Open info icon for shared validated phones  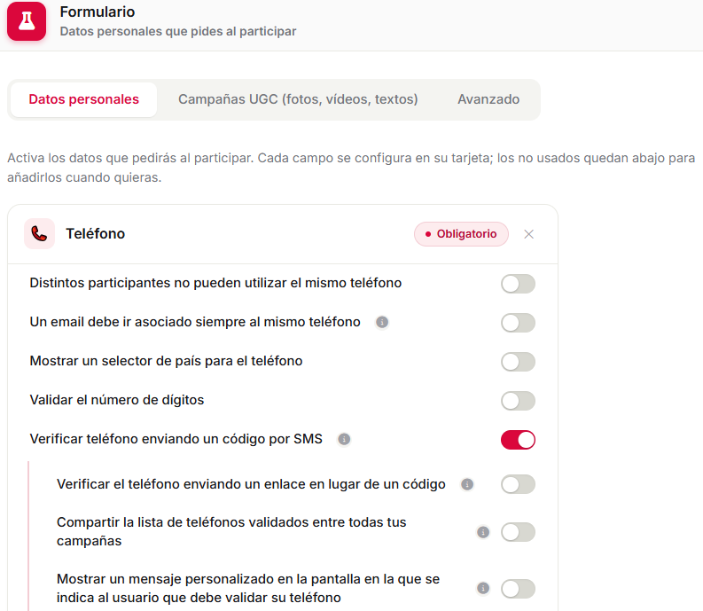click(483, 532)
